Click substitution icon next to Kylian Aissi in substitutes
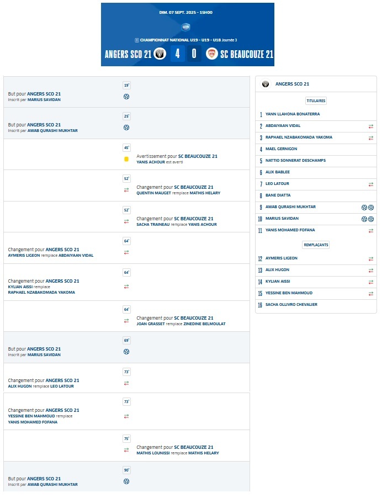This screenshot has width=387, height=498. [x=371, y=282]
